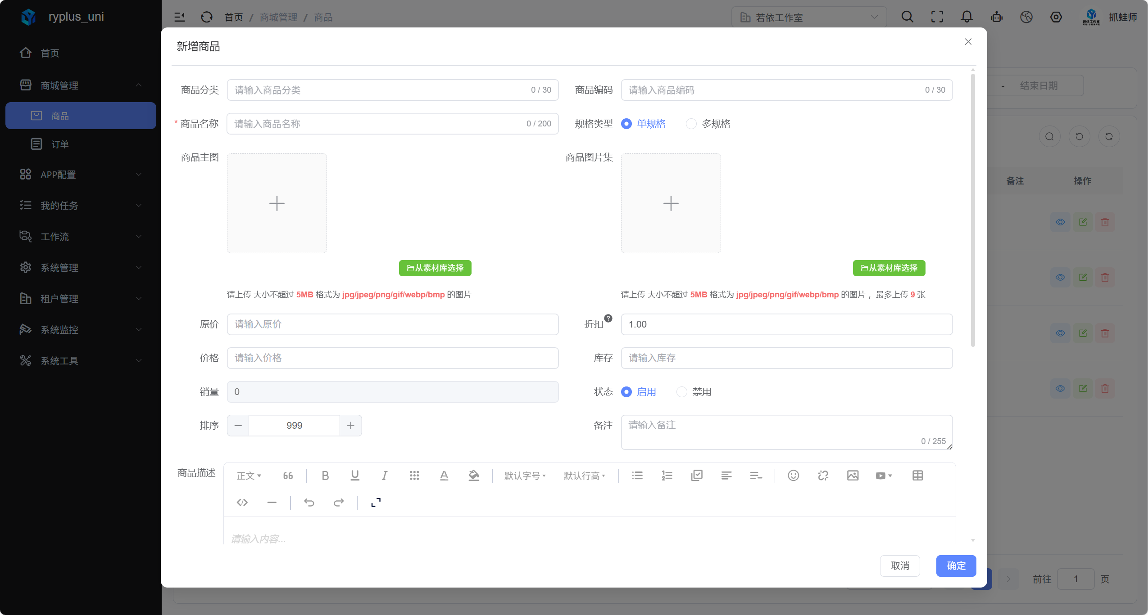This screenshot has width=1148, height=615.
Task: Open the 正文 heading style dropdown
Action: coord(249,476)
